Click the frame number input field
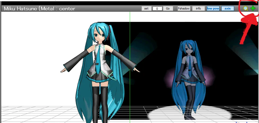This screenshot has width=259, height=123. (157, 8)
